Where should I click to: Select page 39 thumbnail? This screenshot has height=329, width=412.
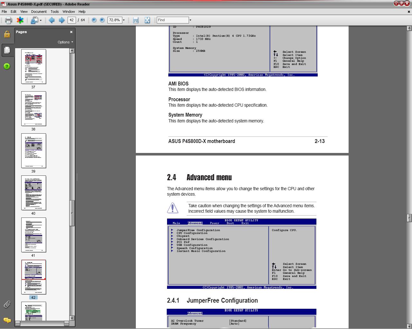[33, 151]
